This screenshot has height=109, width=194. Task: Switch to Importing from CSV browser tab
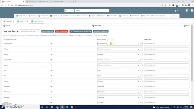pyautogui.click(x=37, y=2)
